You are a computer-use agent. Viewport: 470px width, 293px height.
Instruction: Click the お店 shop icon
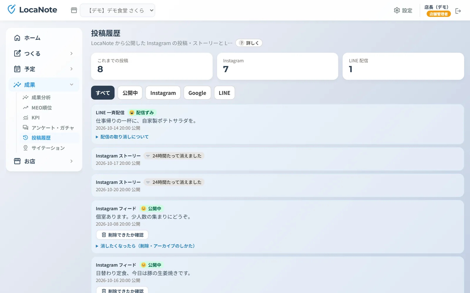click(x=17, y=161)
